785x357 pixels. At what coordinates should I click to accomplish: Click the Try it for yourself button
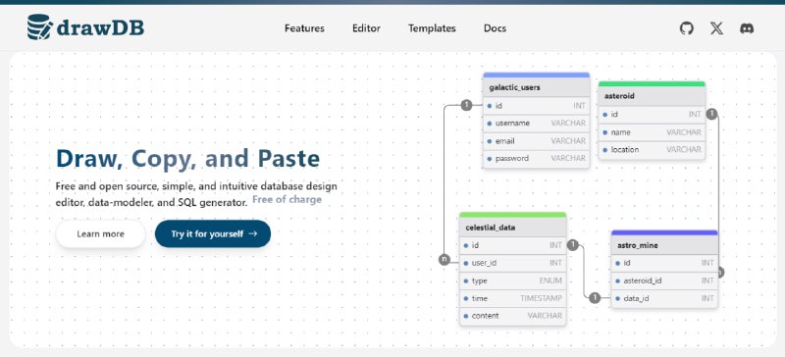(213, 233)
